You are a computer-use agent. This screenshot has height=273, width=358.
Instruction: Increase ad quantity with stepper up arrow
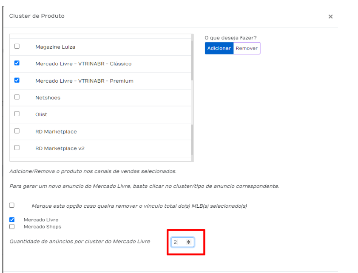point(189,240)
